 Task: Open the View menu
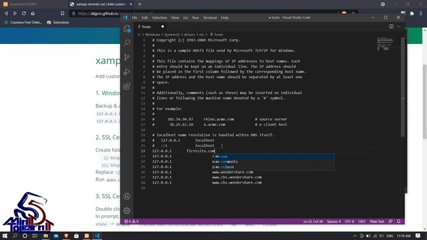tap(175, 18)
